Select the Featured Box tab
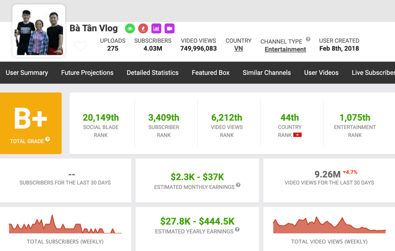Viewport: 395px width, 251px height. (211, 73)
